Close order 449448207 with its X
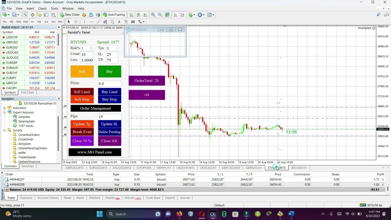The image size is (391, 220). point(383,179)
